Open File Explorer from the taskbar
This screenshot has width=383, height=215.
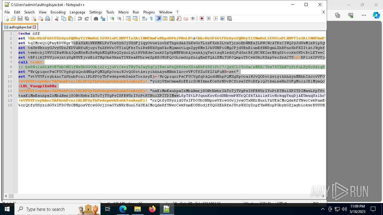pyautogui.click(x=138, y=209)
